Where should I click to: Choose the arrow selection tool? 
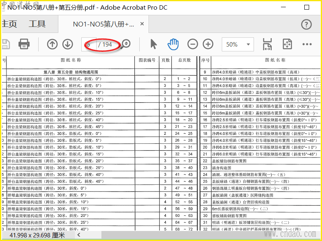(x=153, y=44)
